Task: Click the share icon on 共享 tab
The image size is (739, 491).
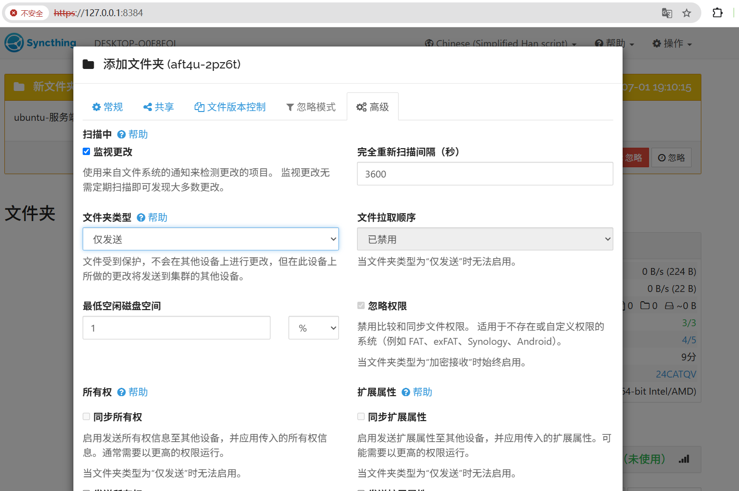Action: coord(147,107)
